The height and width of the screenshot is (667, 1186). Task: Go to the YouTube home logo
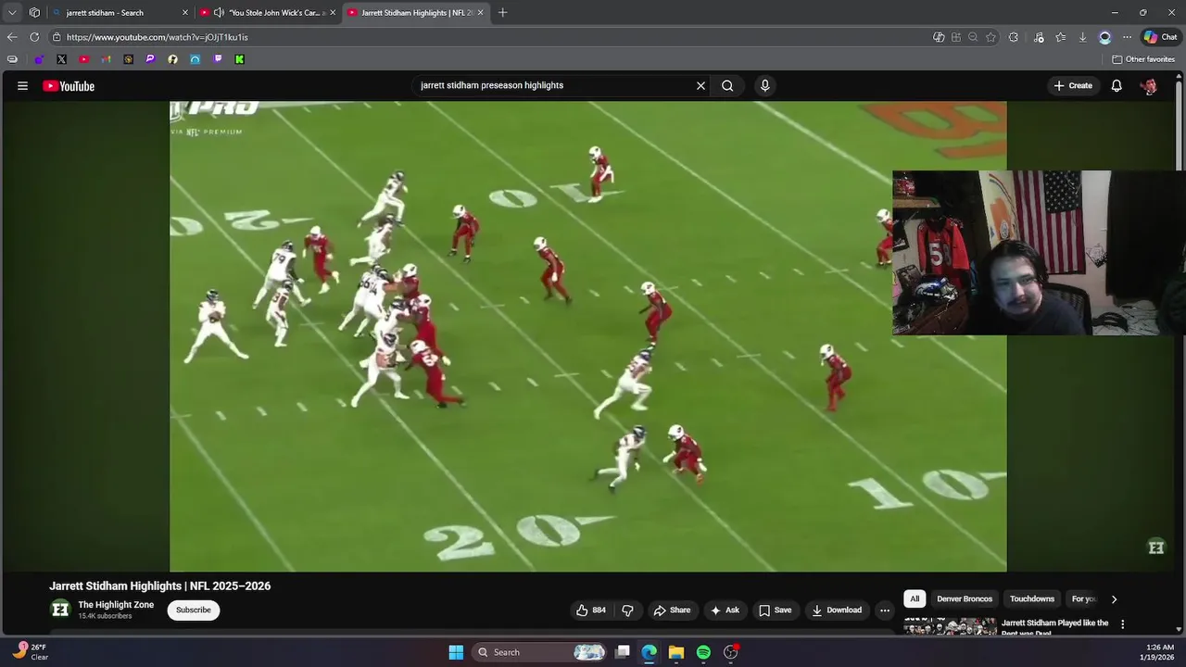click(69, 86)
